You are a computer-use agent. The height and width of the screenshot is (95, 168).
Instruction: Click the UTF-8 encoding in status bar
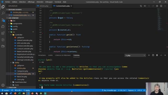139,90
